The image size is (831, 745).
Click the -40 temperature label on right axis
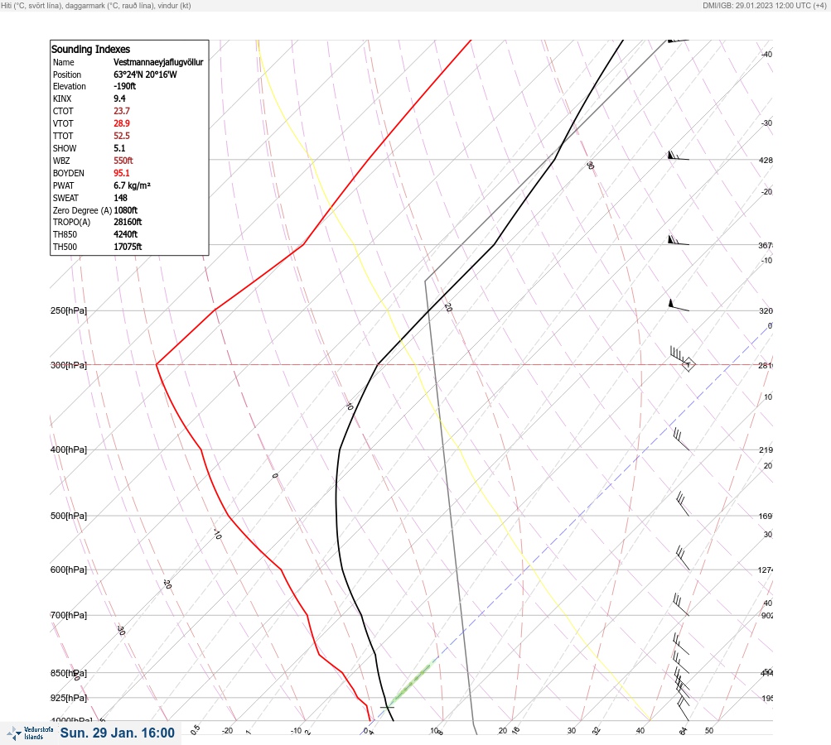click(x=766, y=54)
